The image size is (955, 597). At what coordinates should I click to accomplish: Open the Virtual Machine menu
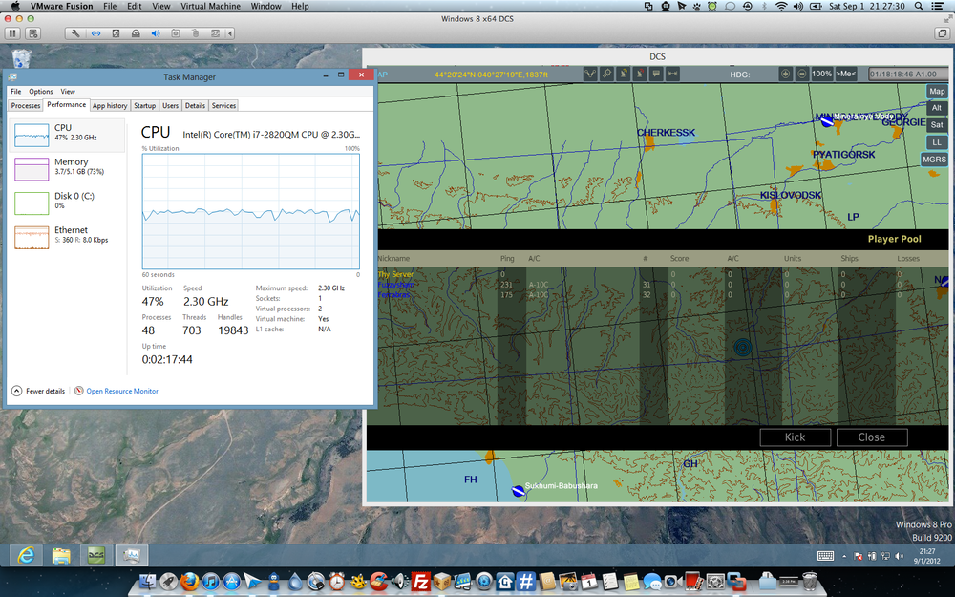211,6
